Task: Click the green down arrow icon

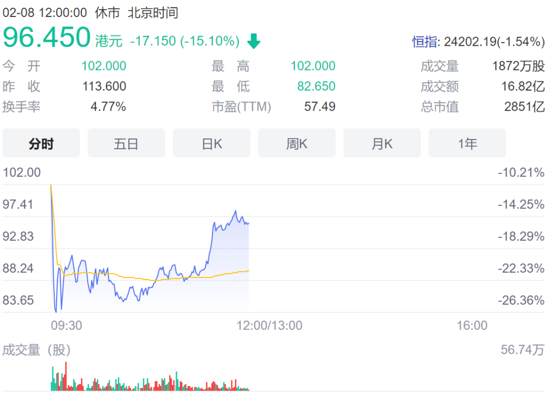Action: [254, 41]
